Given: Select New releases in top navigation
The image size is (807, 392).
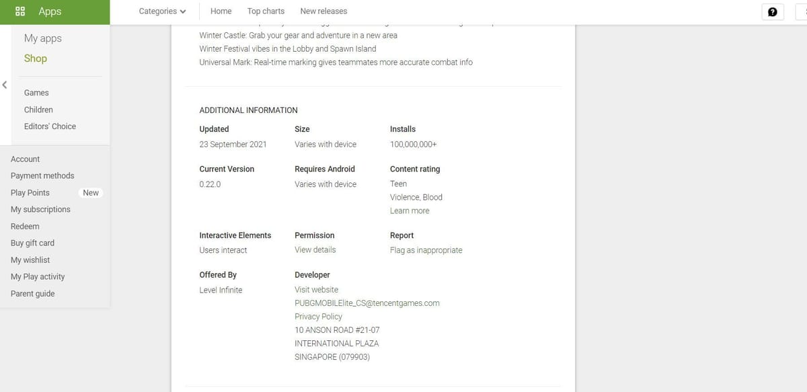Looking at the screenshot, I should pos(323,11).
